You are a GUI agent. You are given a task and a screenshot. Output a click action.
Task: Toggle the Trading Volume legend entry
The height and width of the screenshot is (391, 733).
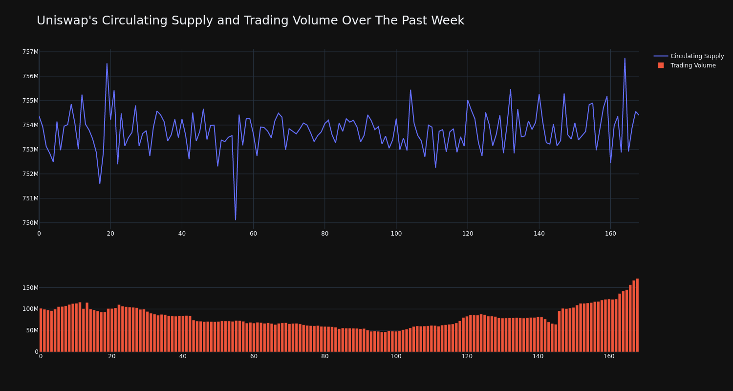click(689, 65)
